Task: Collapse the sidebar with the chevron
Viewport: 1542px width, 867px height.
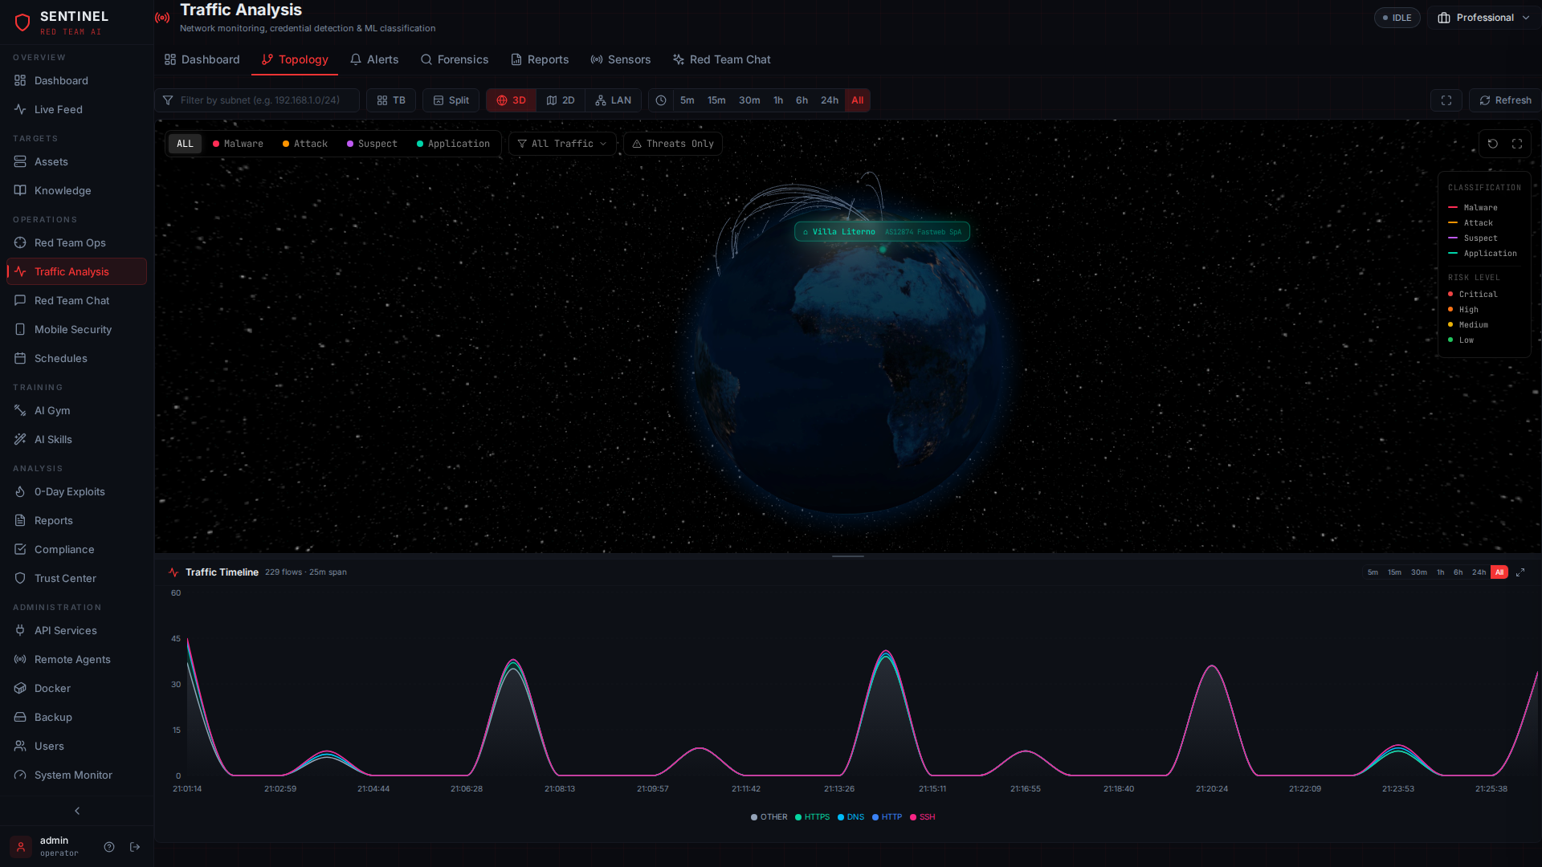Action: point(76,811)
